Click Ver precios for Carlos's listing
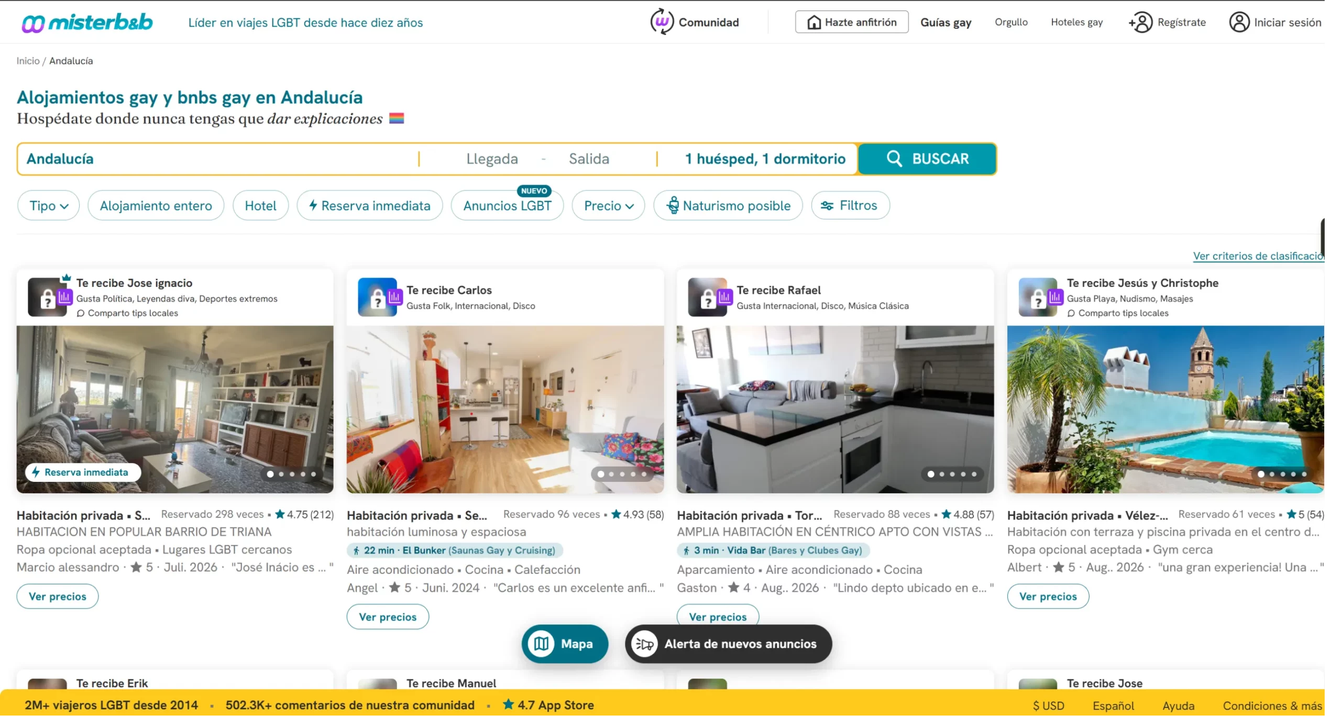 (x=388, y=616)
